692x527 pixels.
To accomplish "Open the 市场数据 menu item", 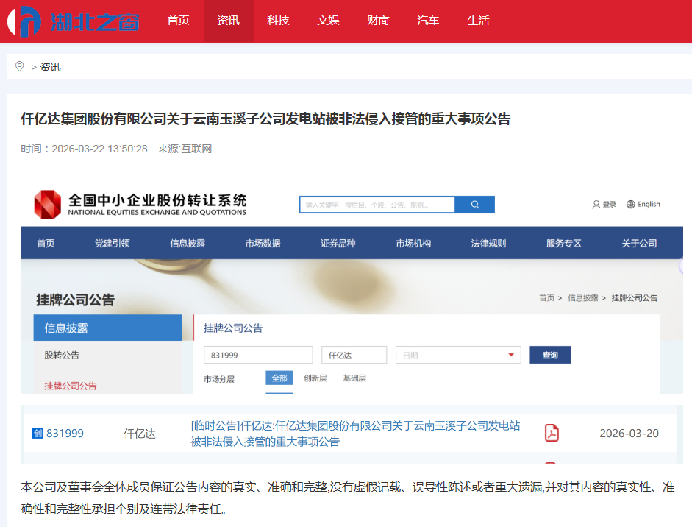I will (x=263, y=244).
